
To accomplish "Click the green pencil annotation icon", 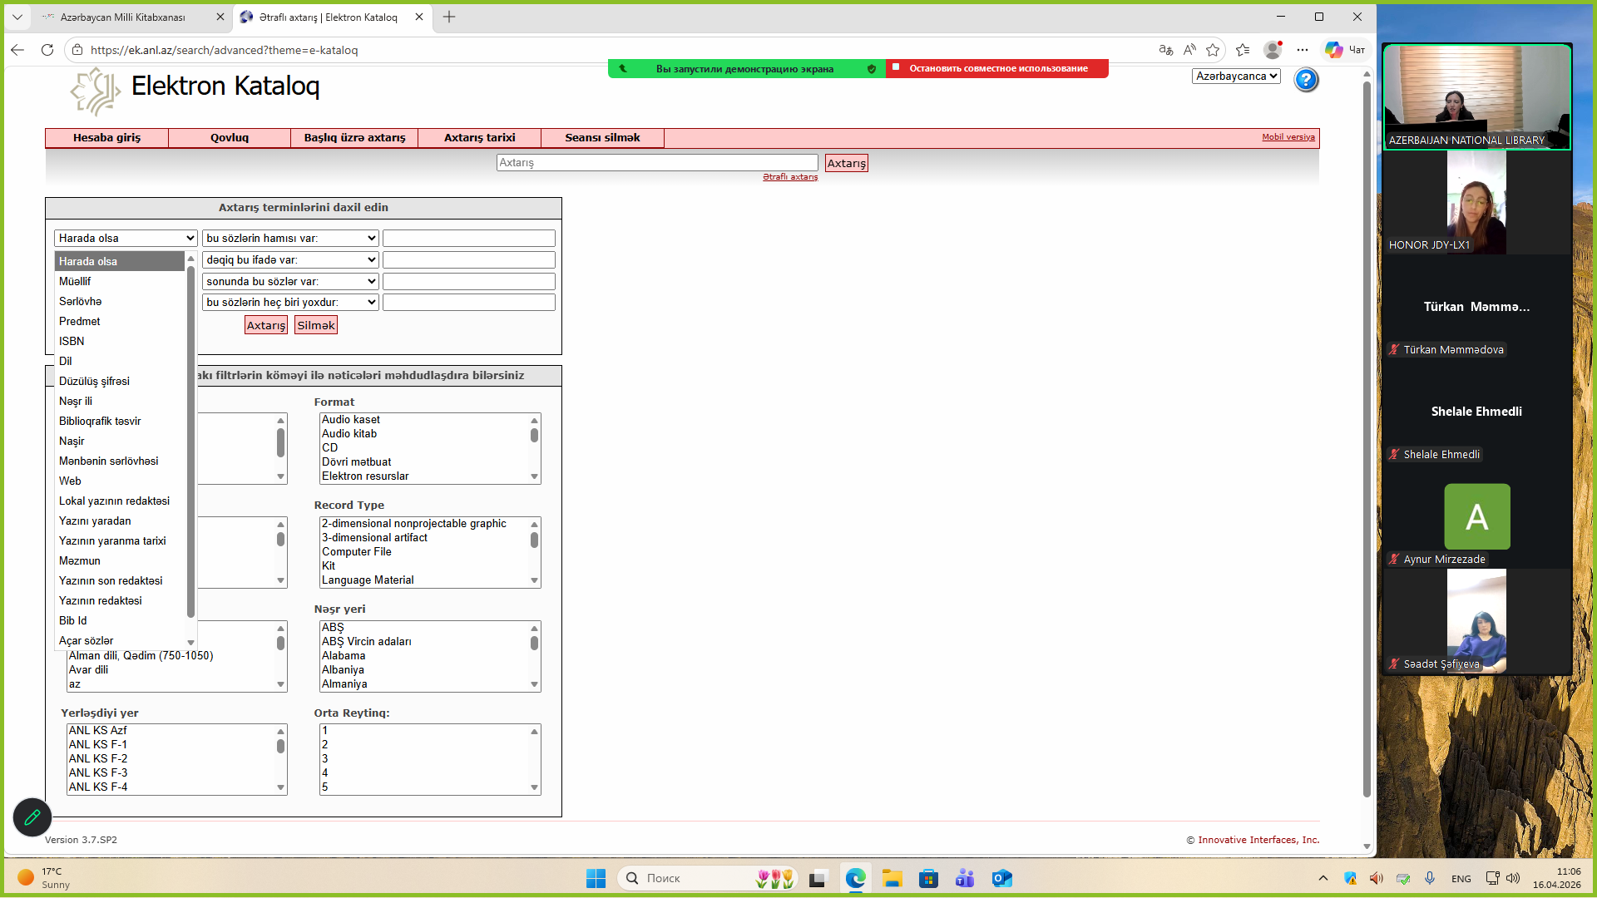I will [x=32, y=817].
